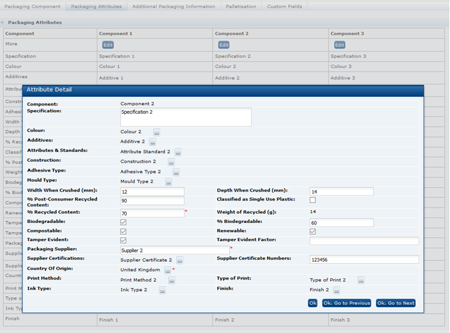Click the 'Additive 3' table cell
Viewport: 450px width, 333px height.
(386, 78)
